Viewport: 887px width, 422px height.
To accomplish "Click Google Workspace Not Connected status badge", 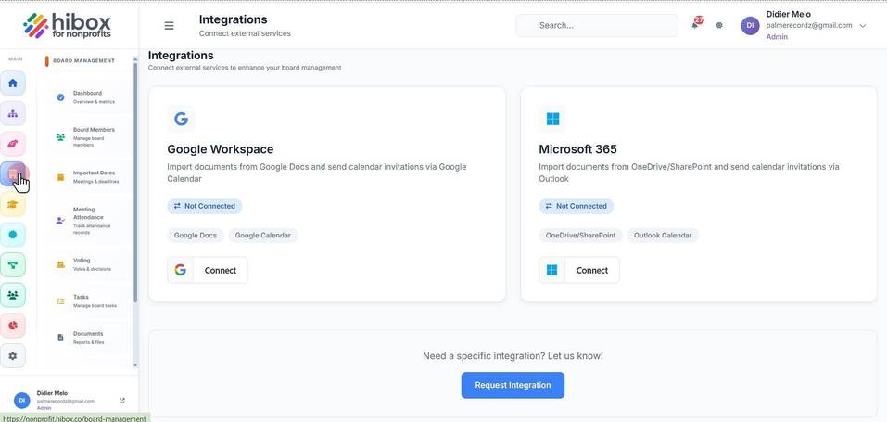I will (205, 206).
